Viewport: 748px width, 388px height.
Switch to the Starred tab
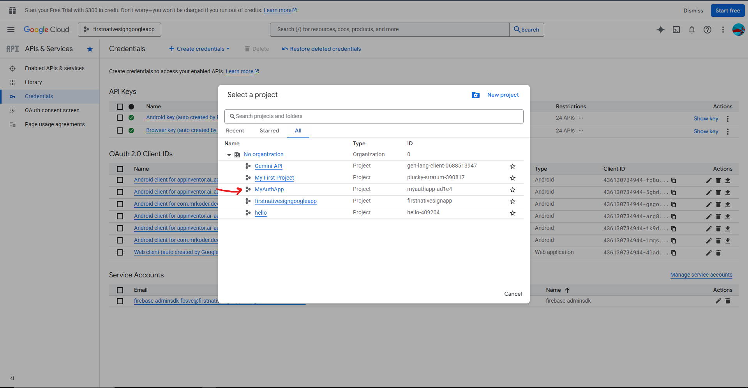tap(269, 131)
